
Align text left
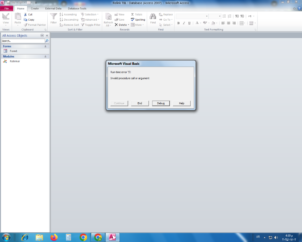pos(223,23)
